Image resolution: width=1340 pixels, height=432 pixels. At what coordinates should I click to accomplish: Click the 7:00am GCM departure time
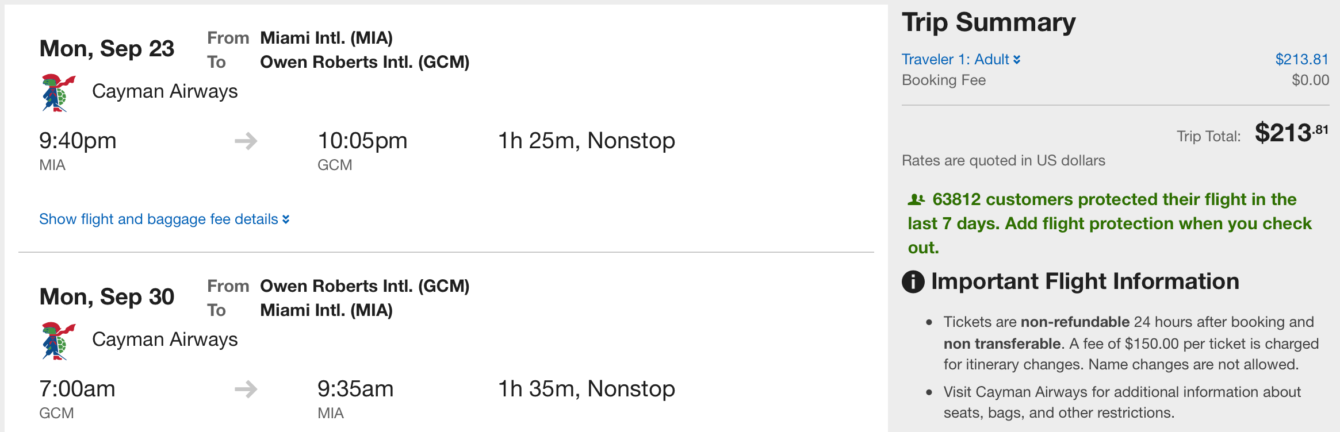tap(77, 389)
